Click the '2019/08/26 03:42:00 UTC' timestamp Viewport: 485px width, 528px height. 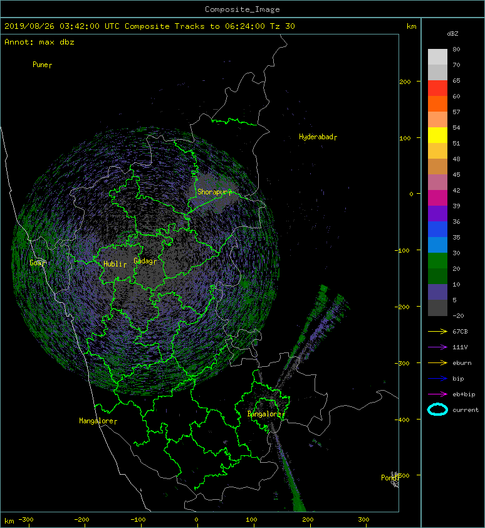62,26
